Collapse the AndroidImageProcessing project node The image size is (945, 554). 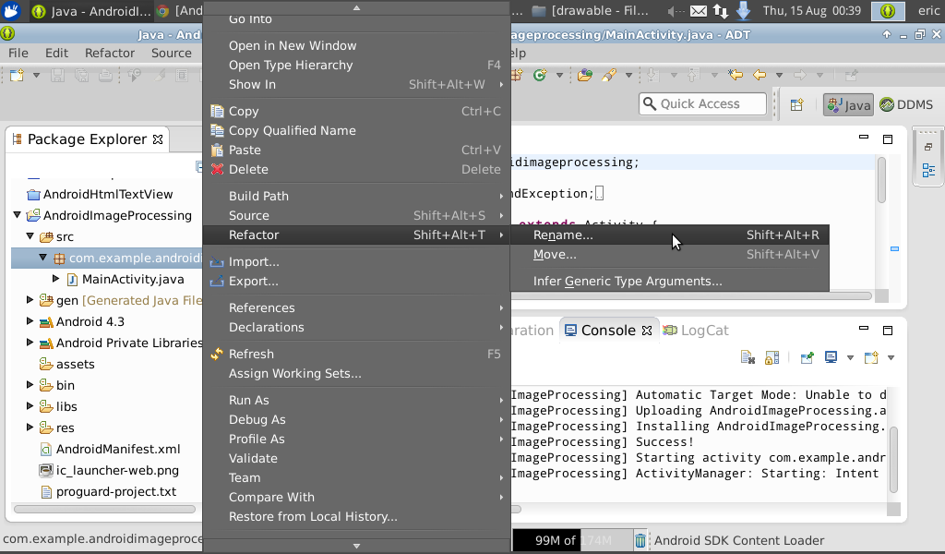(x=17, y=214)
